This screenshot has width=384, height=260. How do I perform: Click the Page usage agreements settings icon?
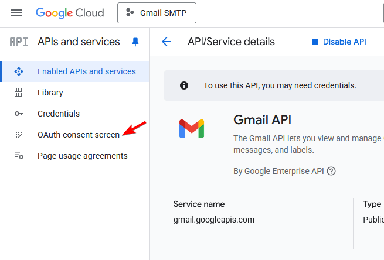[x=19, y=156]
